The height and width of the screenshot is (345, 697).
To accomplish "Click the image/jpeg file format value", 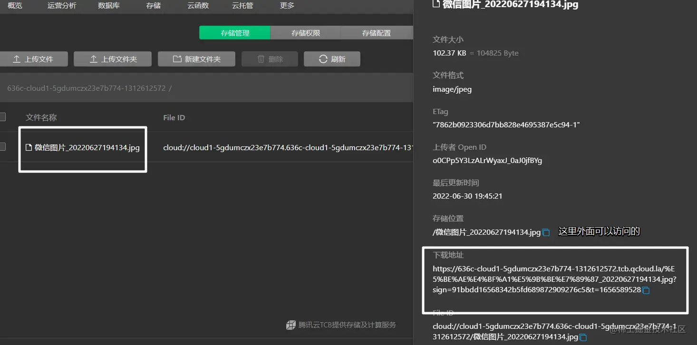I will [452, 89].
